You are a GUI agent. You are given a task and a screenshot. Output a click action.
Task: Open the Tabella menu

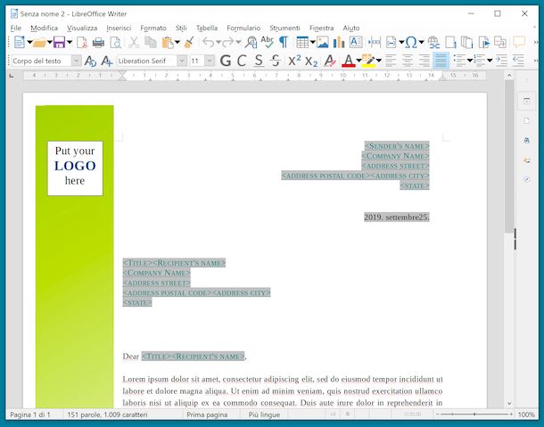tap(207, 29)
